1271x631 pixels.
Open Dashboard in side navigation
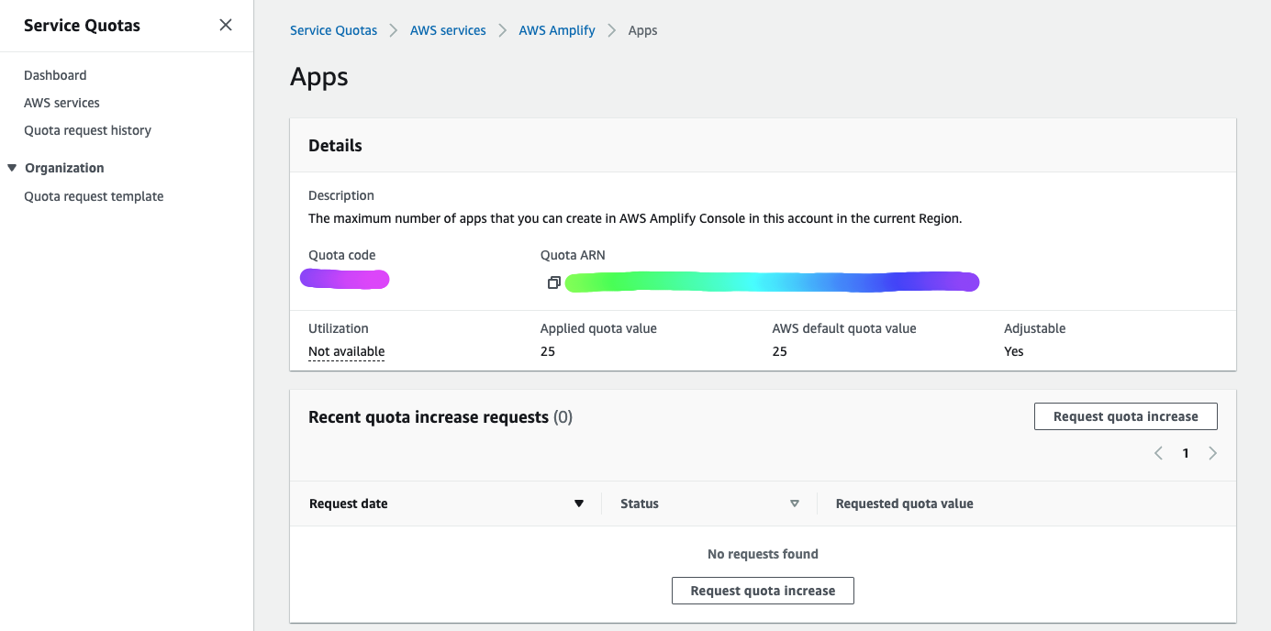(55, 75)
